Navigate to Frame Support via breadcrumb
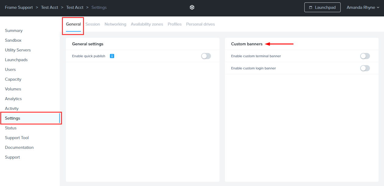384x186 pixels. [19, 7]
